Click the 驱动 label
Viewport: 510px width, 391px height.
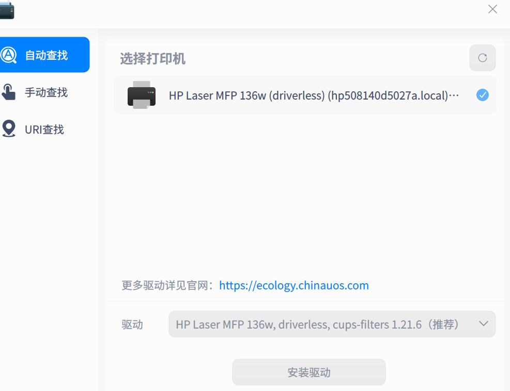click(132, 324)
